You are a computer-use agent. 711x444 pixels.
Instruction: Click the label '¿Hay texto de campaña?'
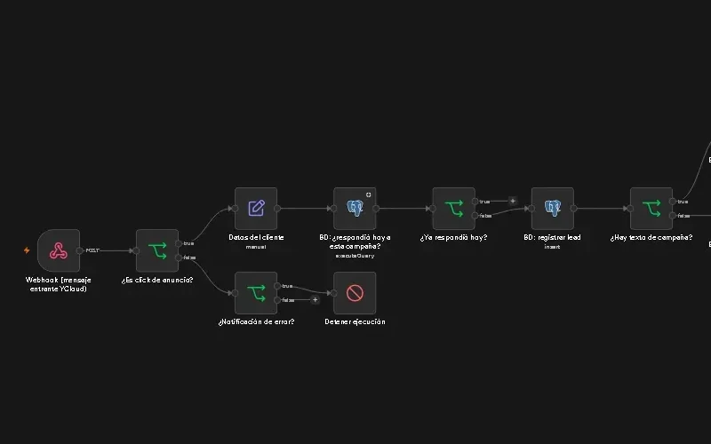tap(651, 237)
